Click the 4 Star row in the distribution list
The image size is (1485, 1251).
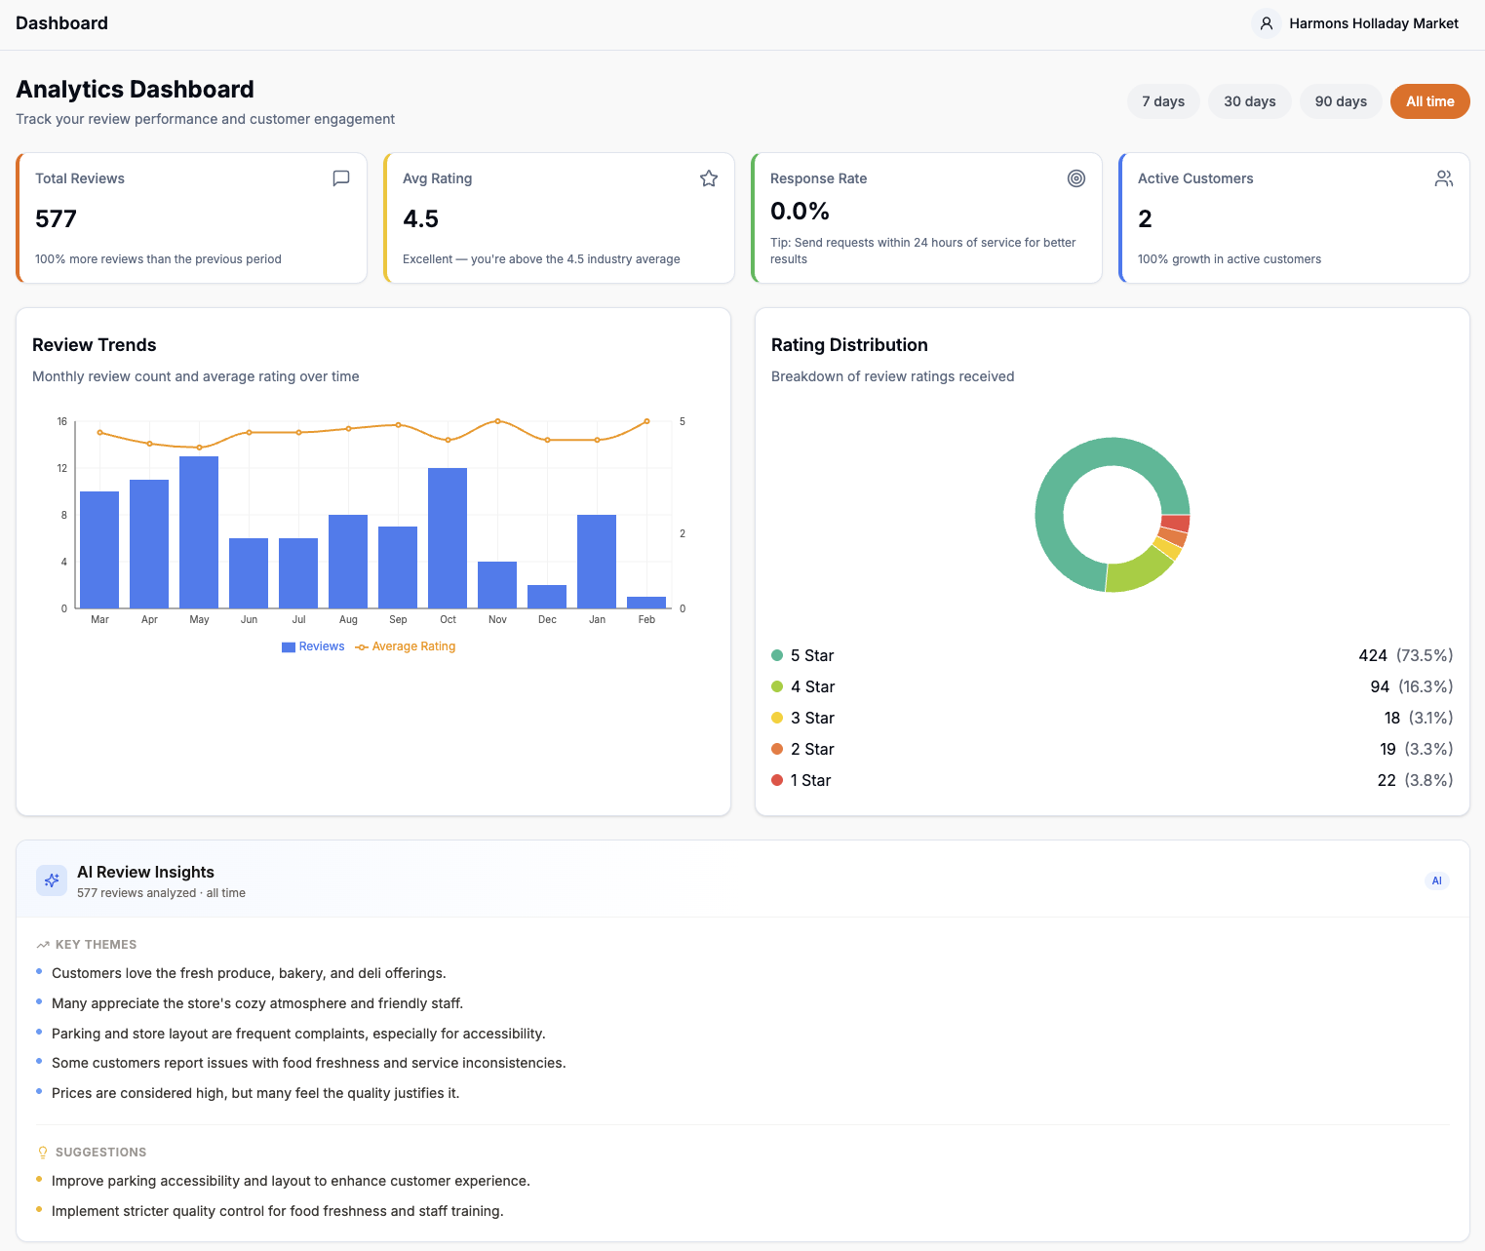click(x=1113, y=686)
